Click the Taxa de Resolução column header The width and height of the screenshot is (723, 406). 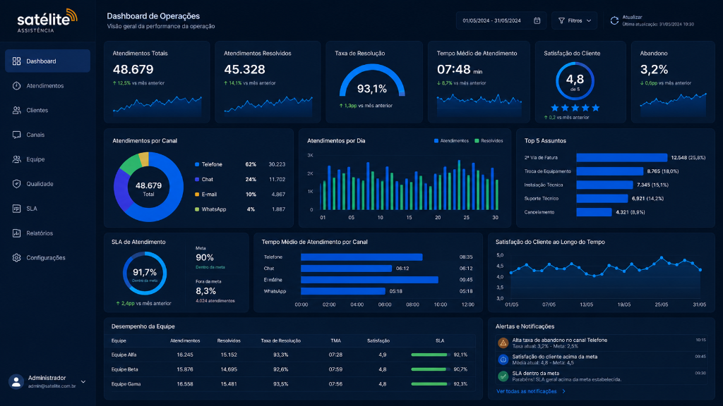280,340
